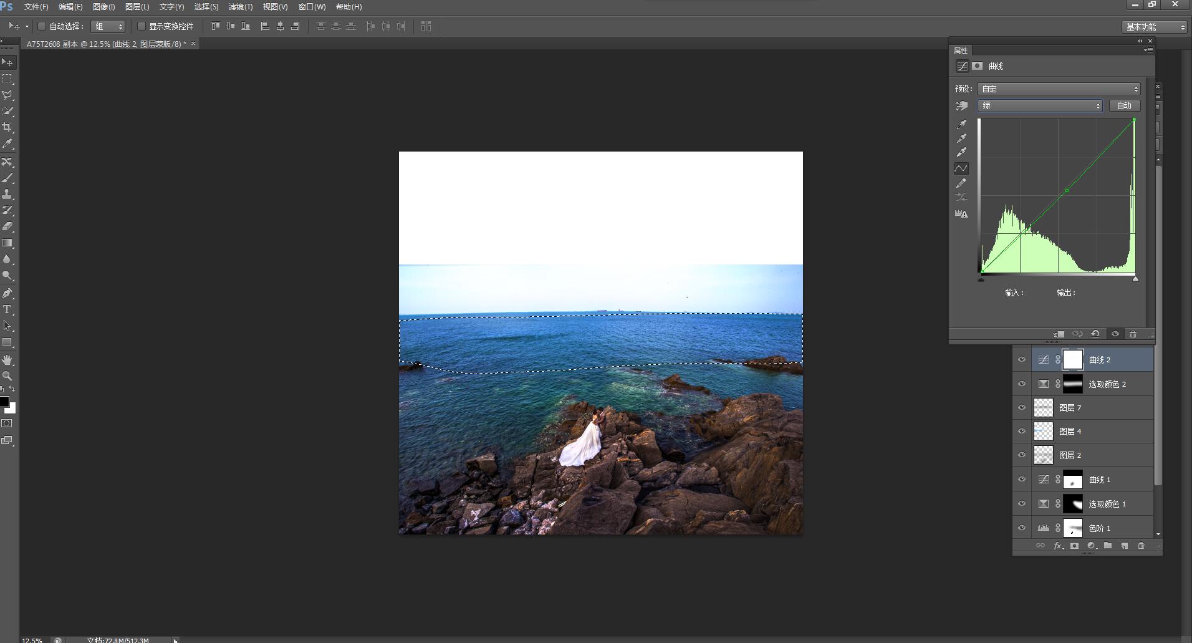Pick the Clone Stamp tool

tap(7, 194)
